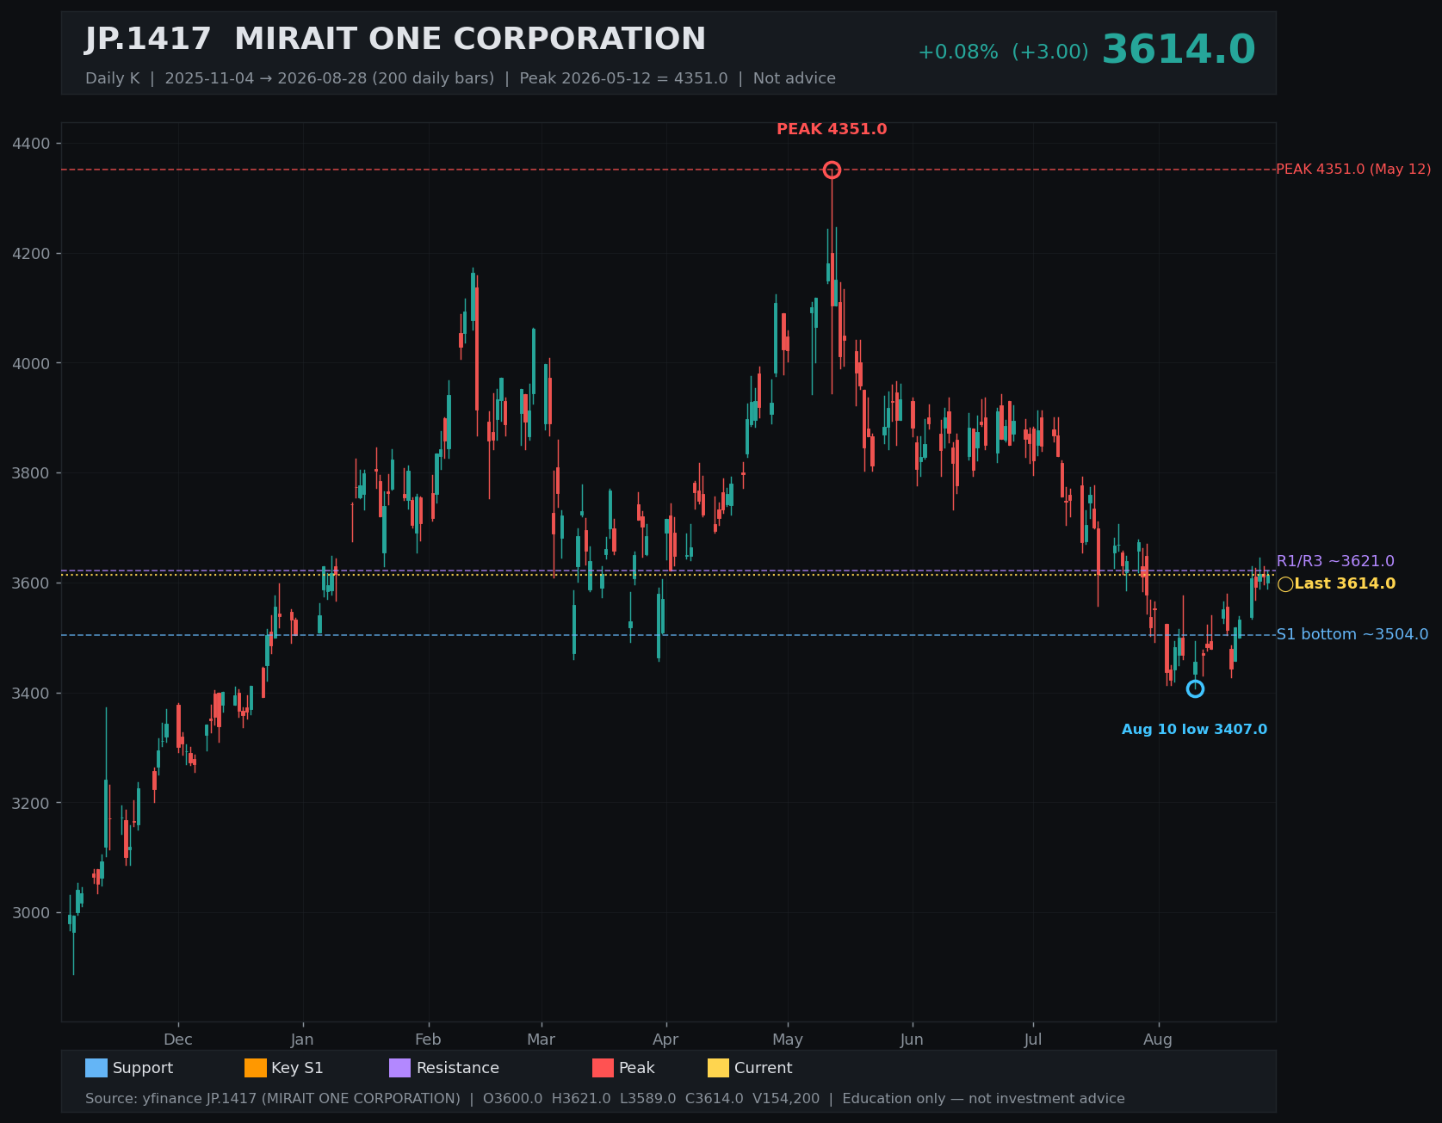Click the yellow Current legend swatch
The height and width of the screenshot is (1123, 1442).
718,1068
